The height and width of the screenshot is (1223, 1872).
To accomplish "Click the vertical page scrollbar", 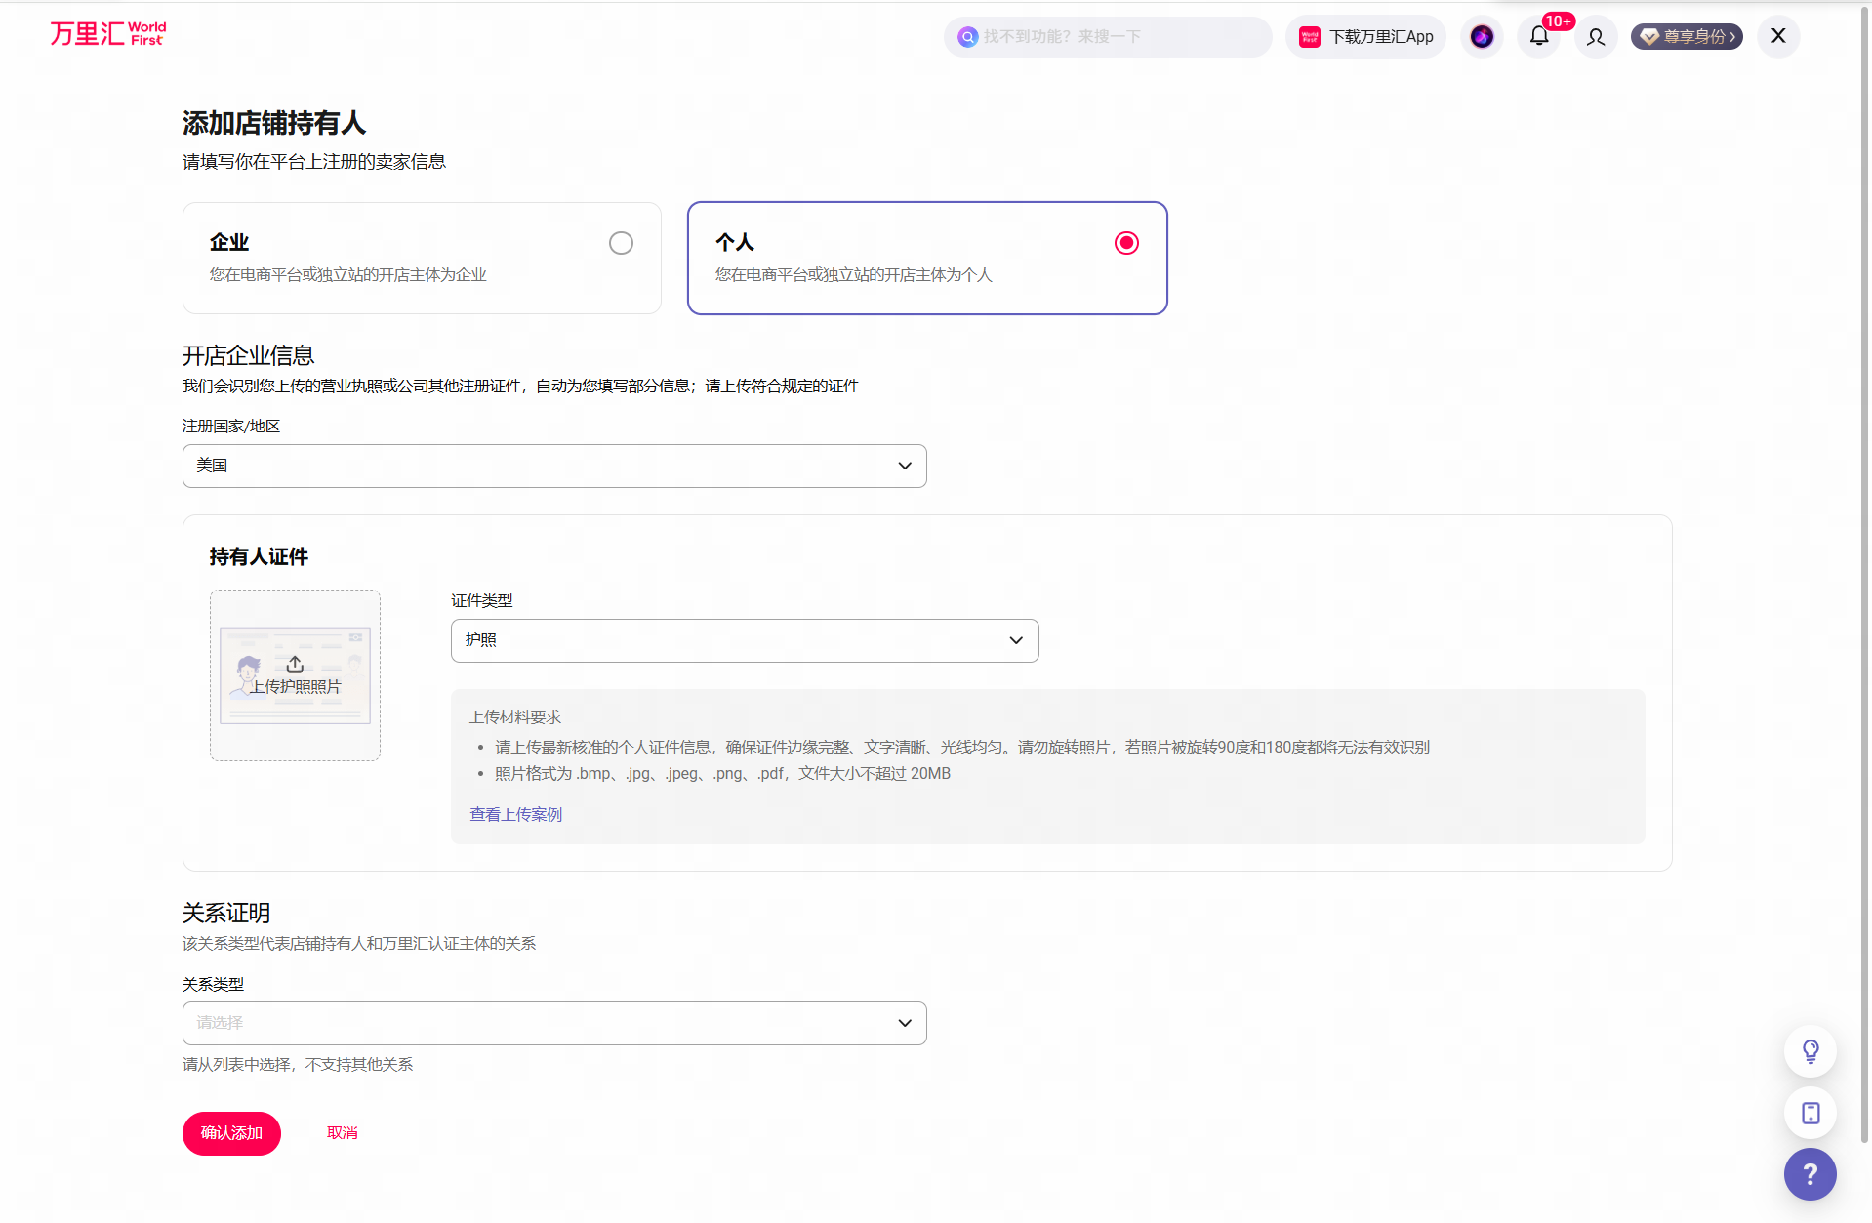I will click(x=1865, y=576).
